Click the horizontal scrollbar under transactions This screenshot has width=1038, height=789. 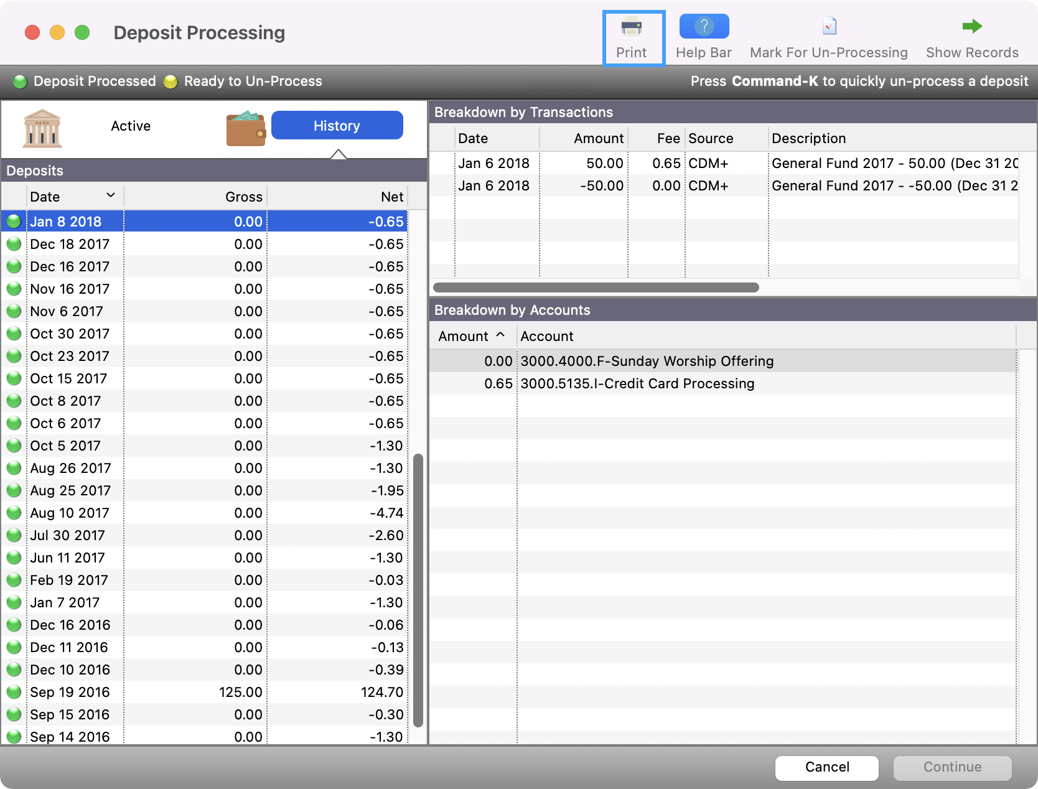596,287
